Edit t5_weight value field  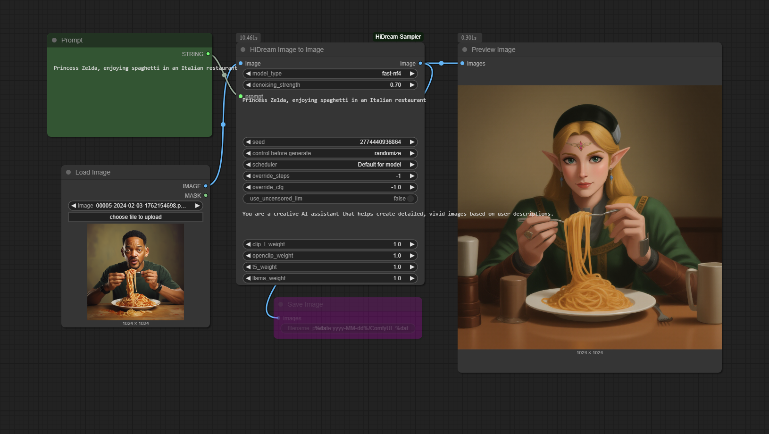point(330,267)
